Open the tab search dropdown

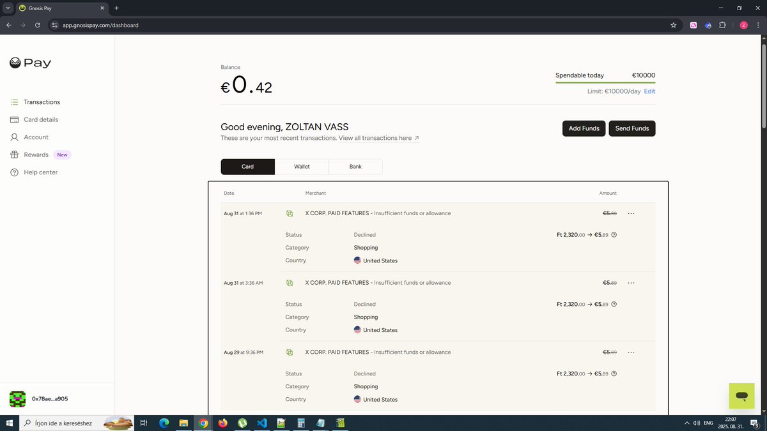[8, 8]
